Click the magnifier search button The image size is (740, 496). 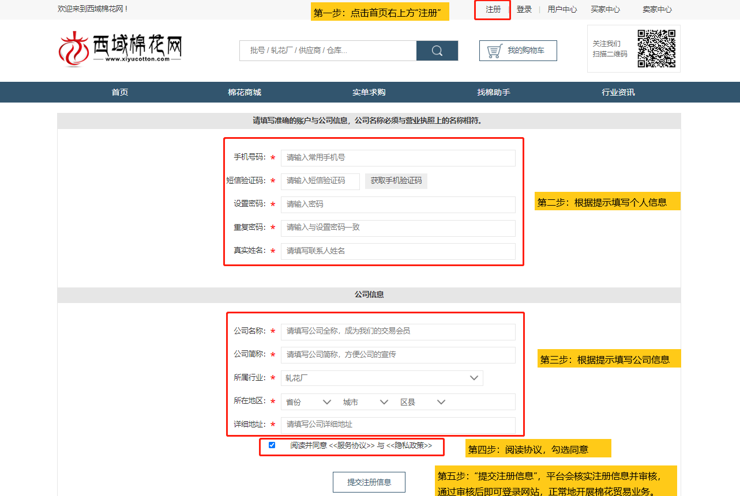click(437, 51)
